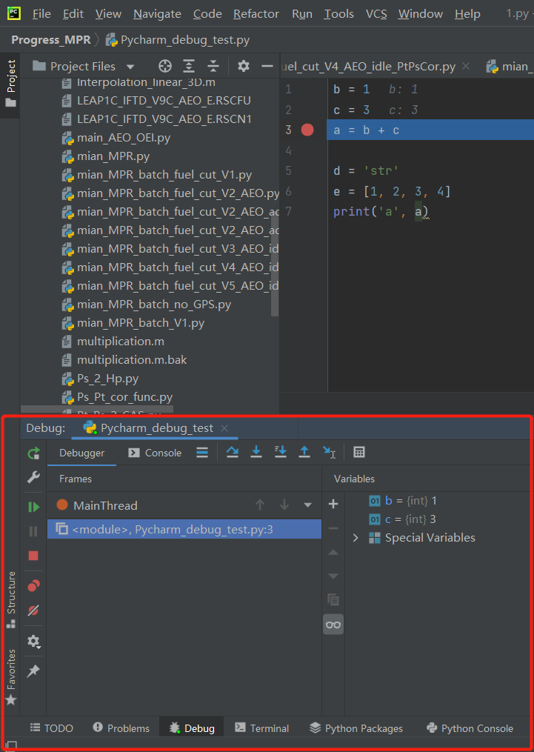The width and height of the screenshot is (534, 752).
Task: Open Python Packages tool window
Action: point(356,728)
